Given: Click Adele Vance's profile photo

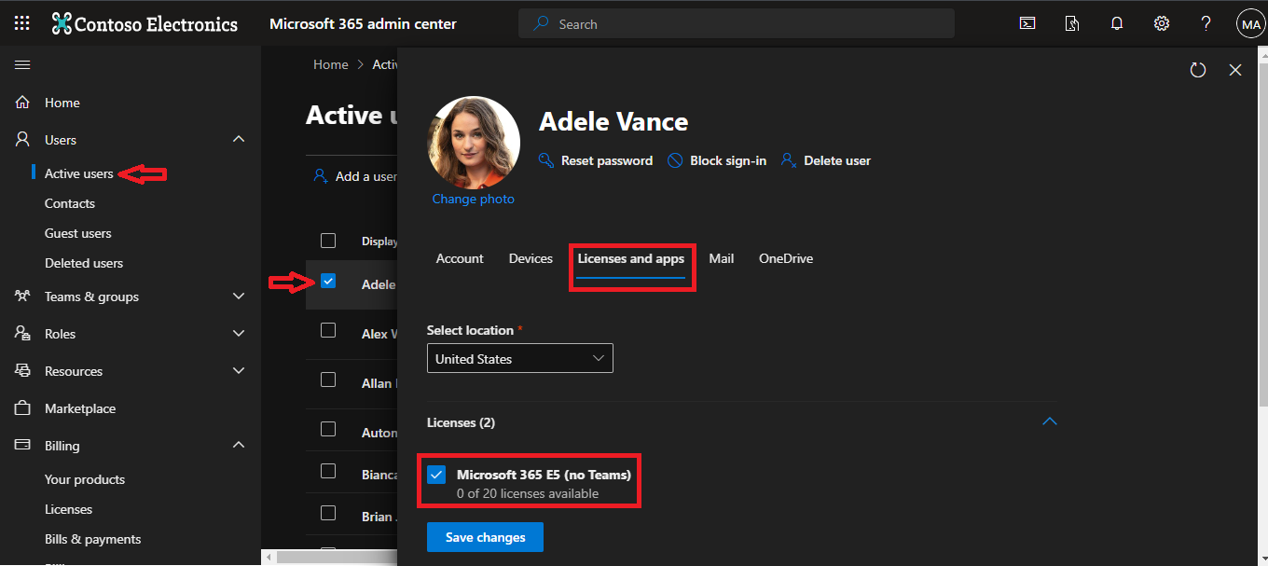Looking at the screenshot, I should pyautogui.click(x=474, y=144).
